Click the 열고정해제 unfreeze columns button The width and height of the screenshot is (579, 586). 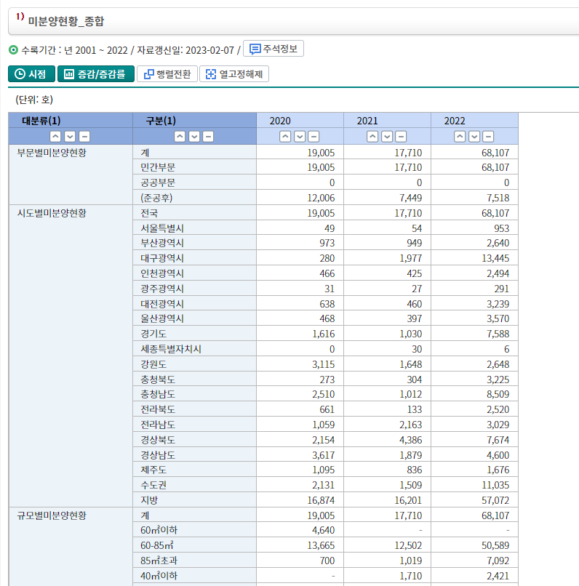(234, 74)
